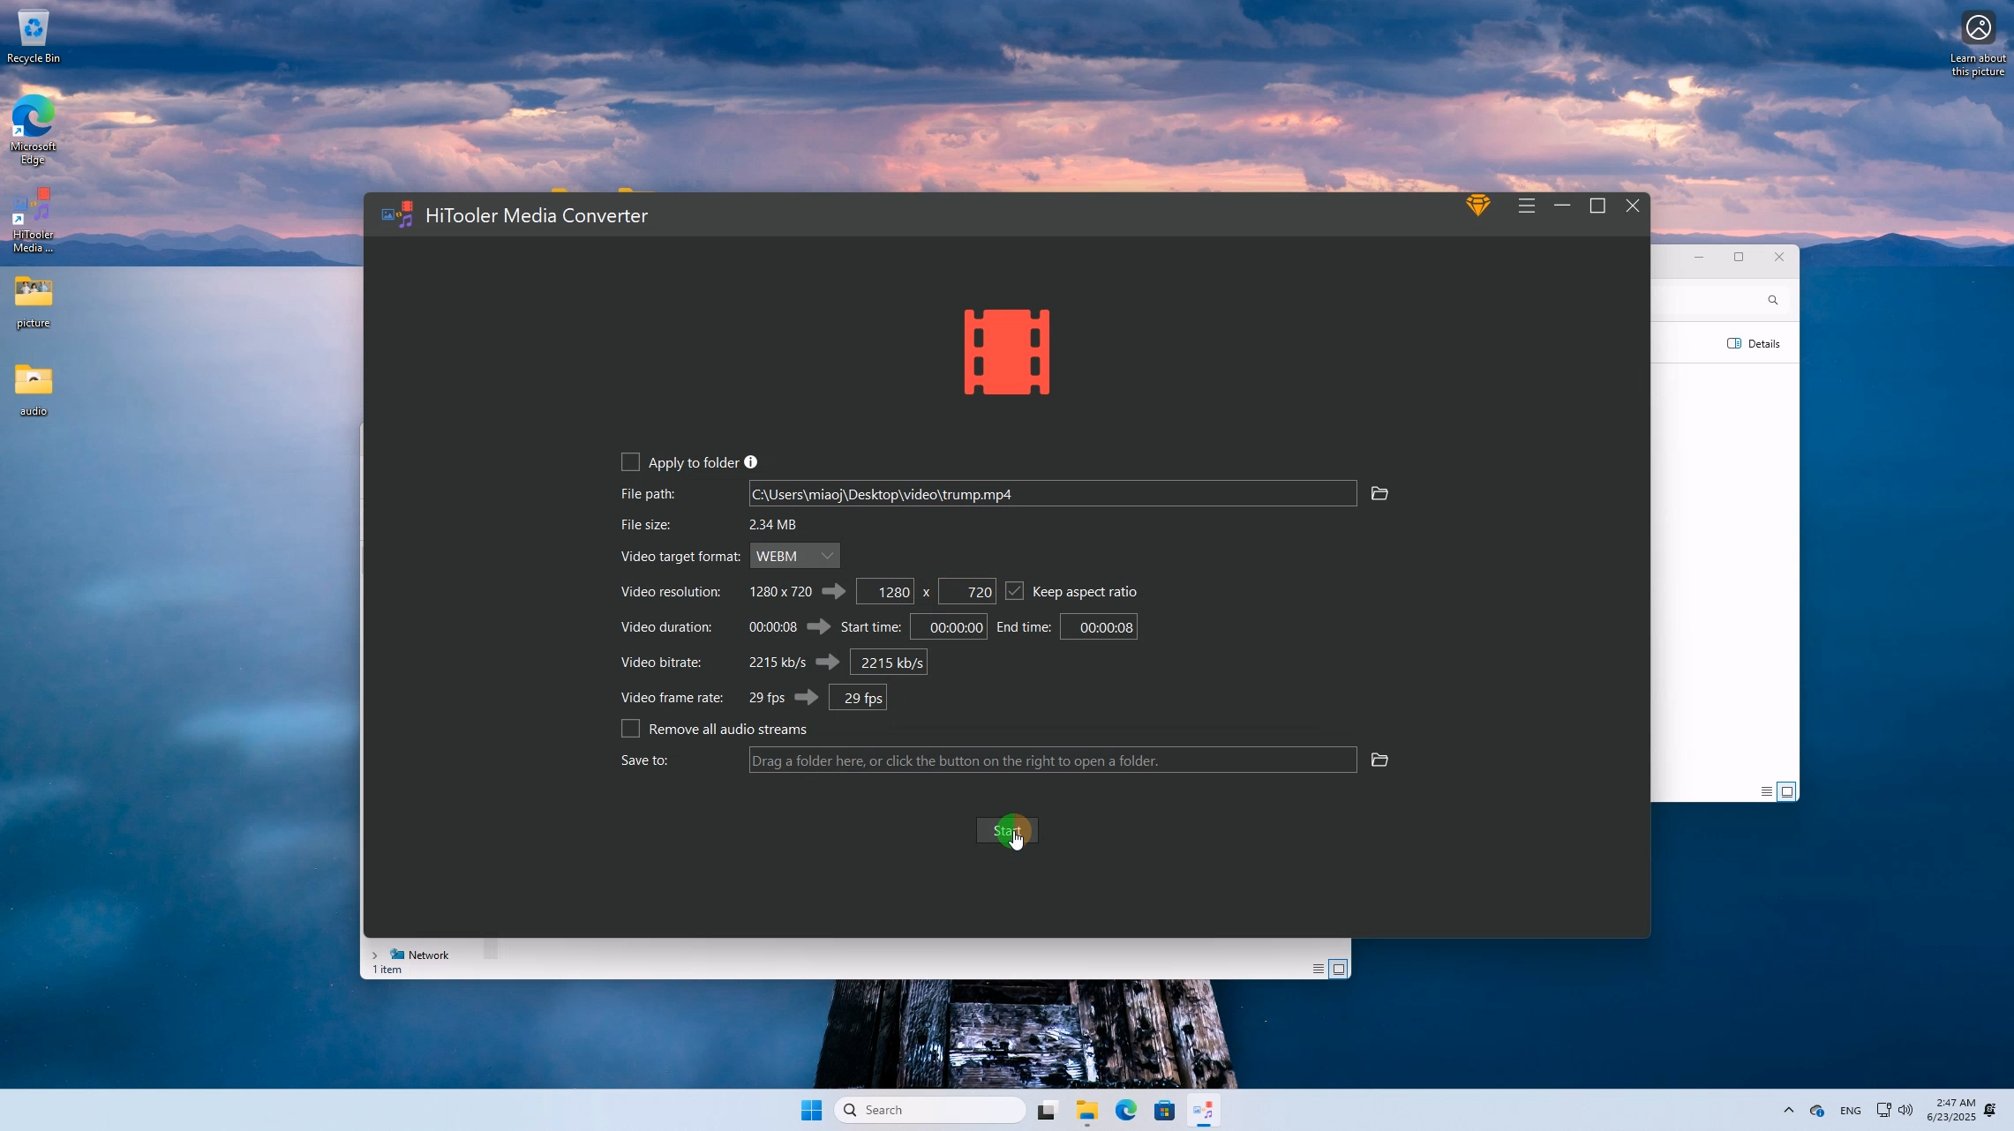This screenshot has width=2014, height=1131.
Task: Disable the Keep aspect ratio option
Action: [1013, 590]
